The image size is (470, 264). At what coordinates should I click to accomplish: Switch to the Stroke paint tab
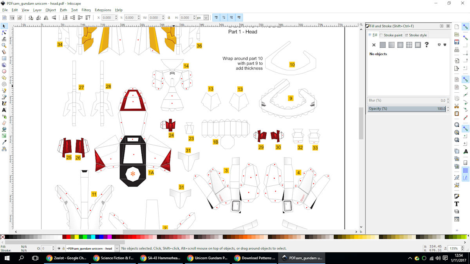click(x=391, y=35)
